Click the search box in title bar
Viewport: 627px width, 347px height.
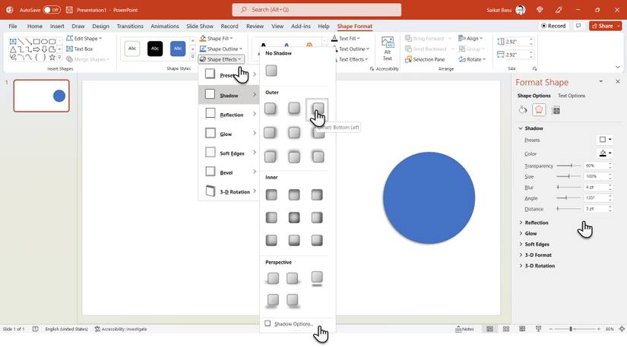tap(317, 10)
